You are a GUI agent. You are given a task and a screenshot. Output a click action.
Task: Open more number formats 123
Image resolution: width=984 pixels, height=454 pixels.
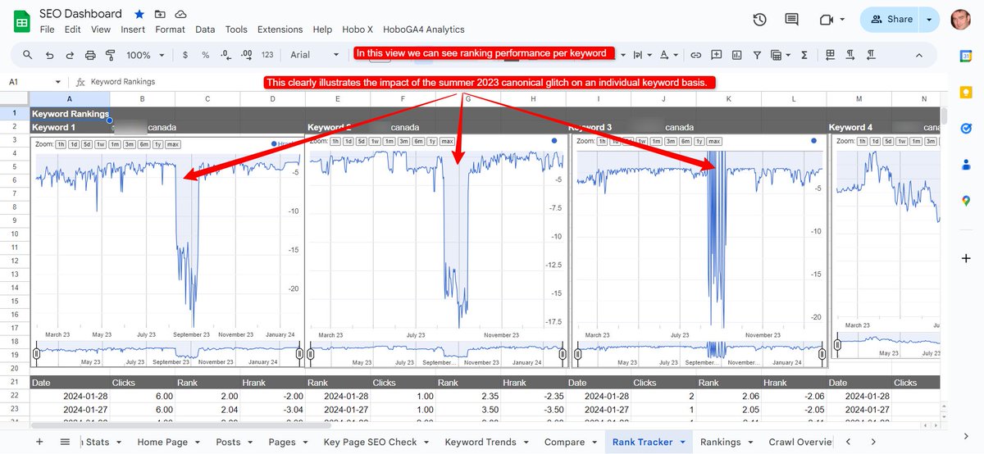267,55
